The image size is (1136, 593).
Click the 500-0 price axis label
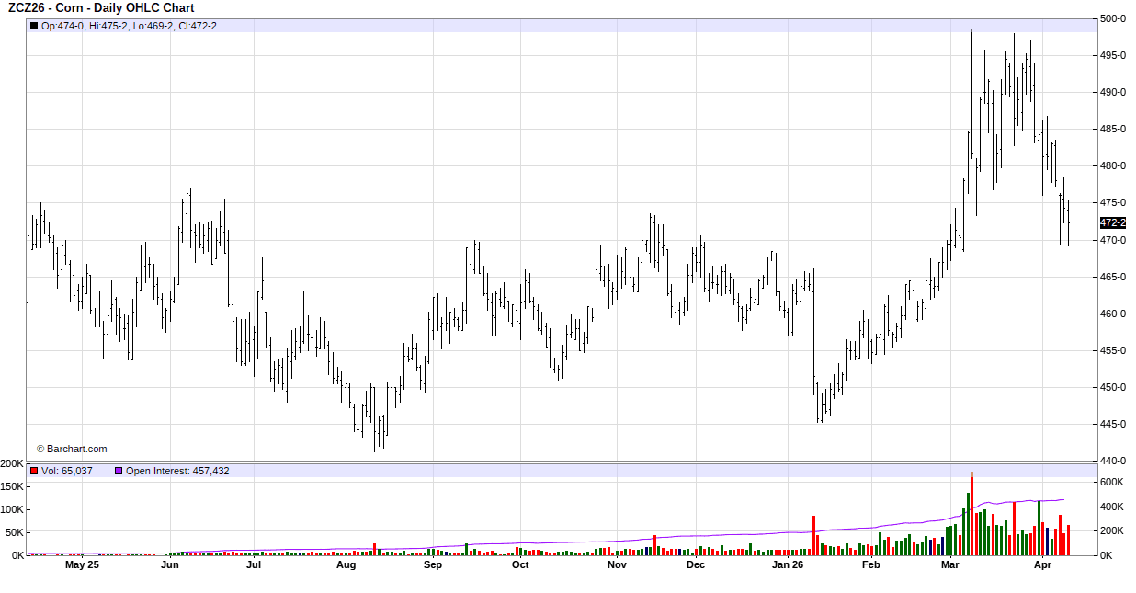coord(1113,18)
